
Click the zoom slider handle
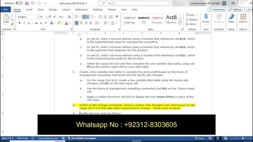[243, 138]
